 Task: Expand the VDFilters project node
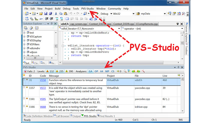point(24,44)
